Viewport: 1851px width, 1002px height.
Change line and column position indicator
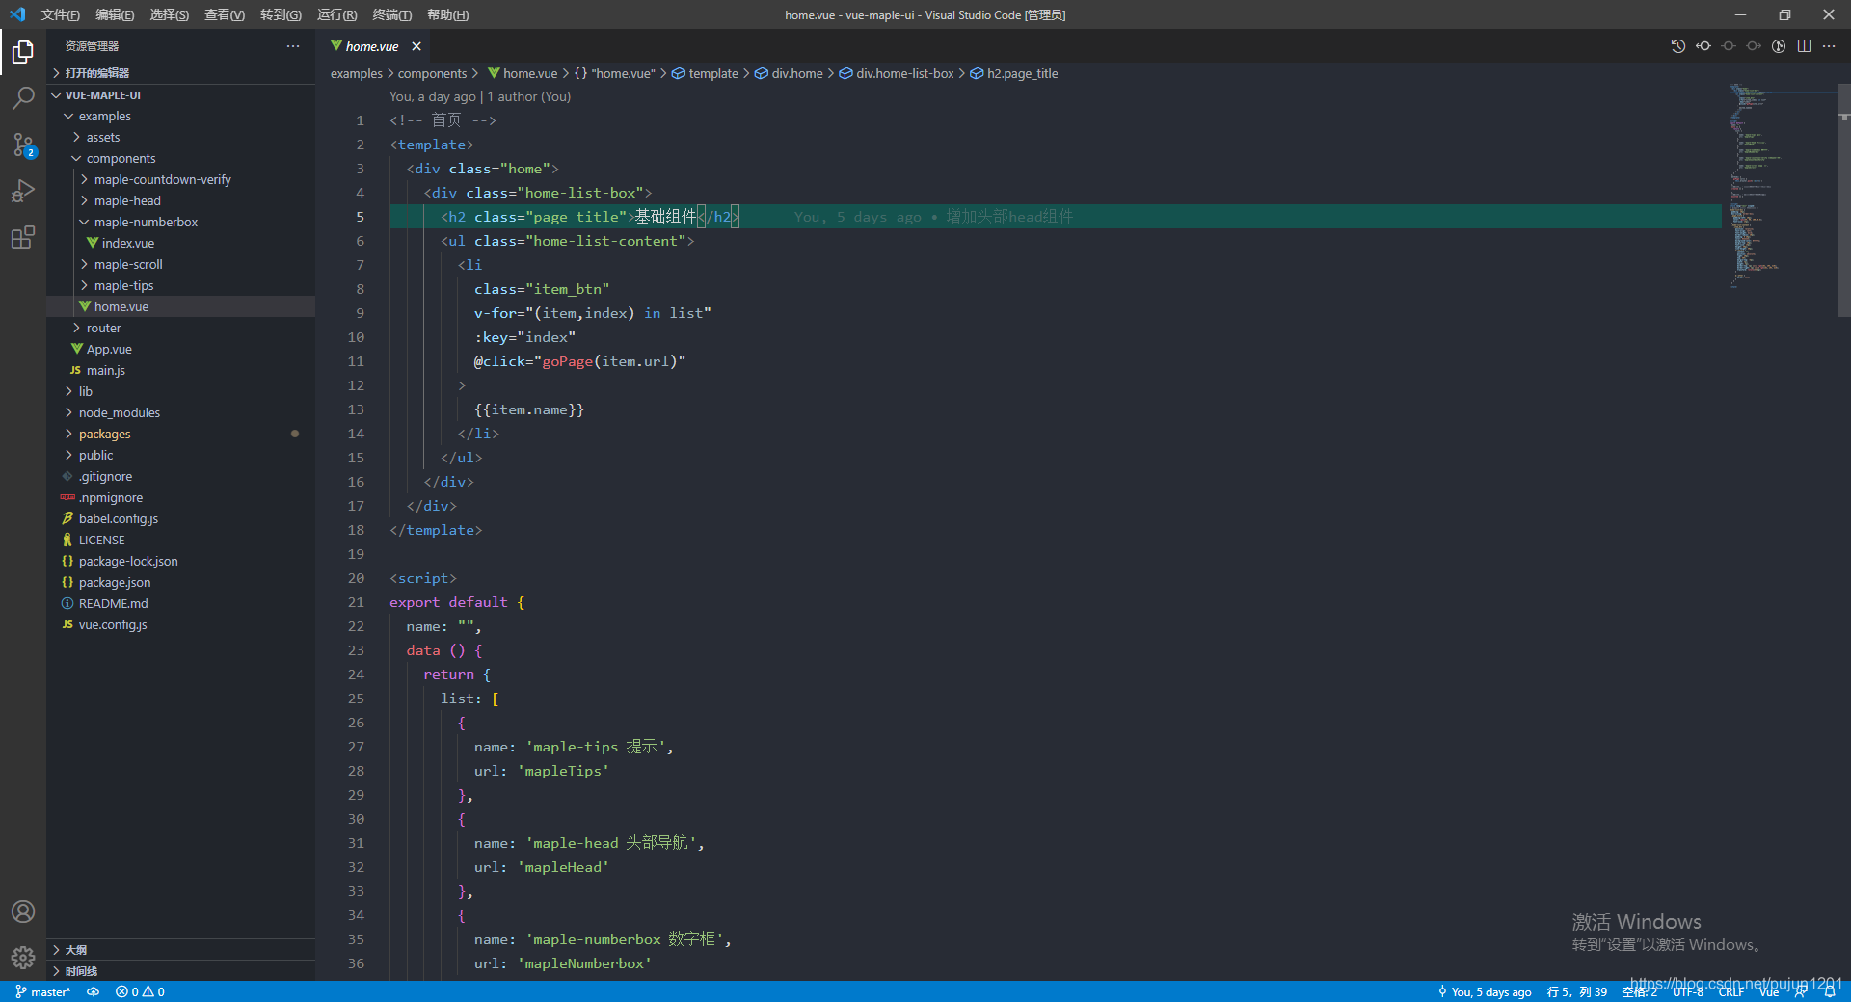click(1577, 991)
